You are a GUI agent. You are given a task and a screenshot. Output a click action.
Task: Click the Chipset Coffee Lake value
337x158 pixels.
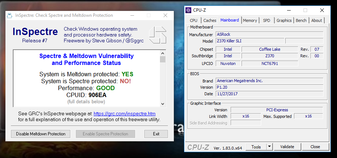[x=270, y=49]
